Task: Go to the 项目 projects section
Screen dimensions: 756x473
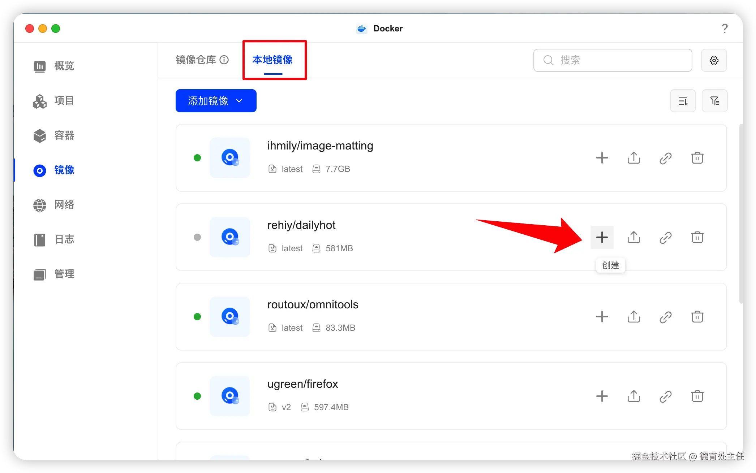Action: [53, 101]
